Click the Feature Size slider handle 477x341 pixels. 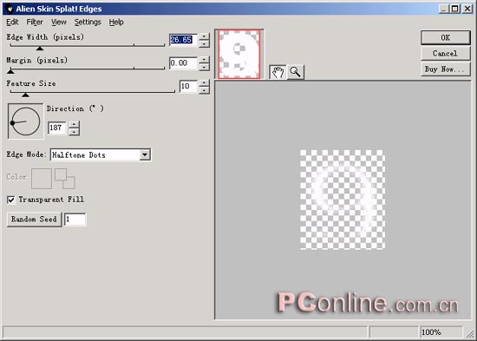pos(25,95)
